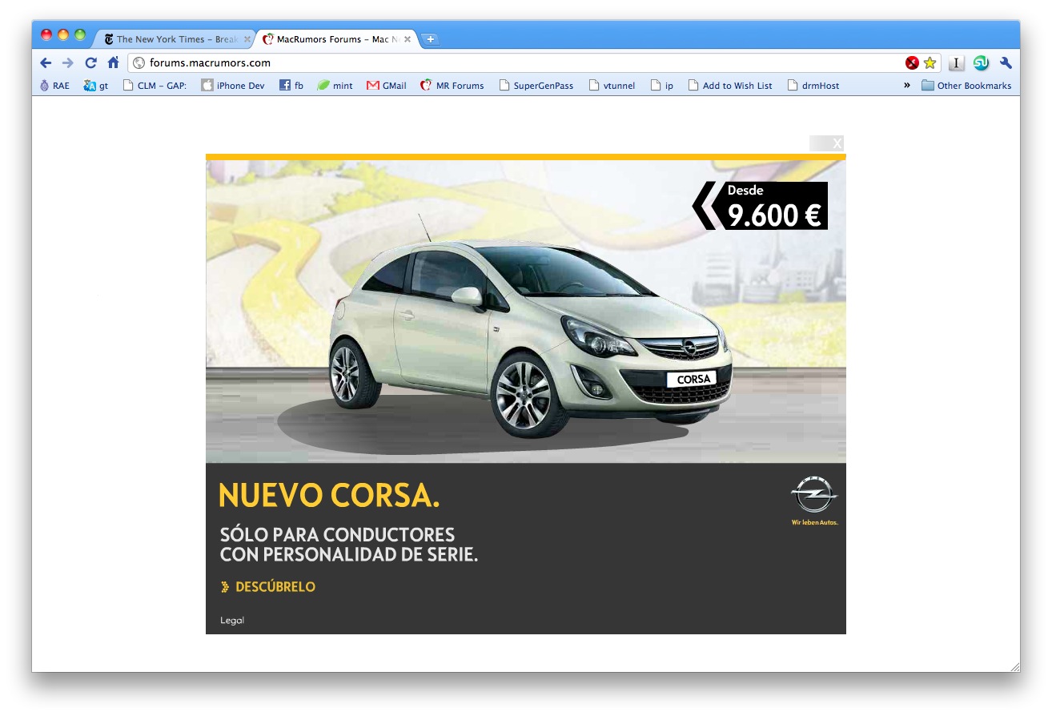The width and height of the screenshot is (1052, 716).
Task: Click the red ad-block extension icon
Action: [912, 62]
